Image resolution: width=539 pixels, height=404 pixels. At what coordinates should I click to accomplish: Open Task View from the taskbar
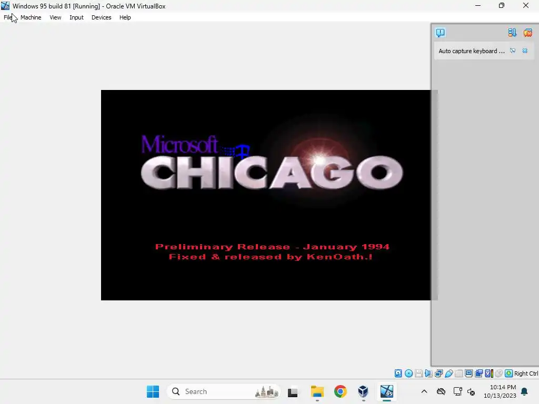click(x=293, y=391)
